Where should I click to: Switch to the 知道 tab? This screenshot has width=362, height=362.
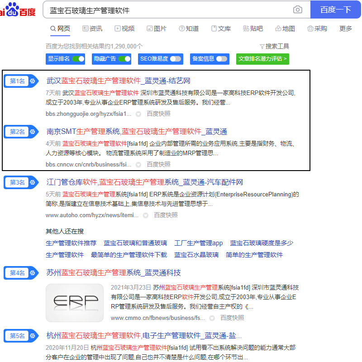click(189, 29)
